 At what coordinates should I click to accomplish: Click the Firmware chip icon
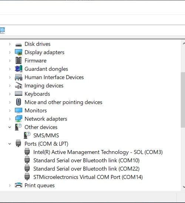pos(18,61)
